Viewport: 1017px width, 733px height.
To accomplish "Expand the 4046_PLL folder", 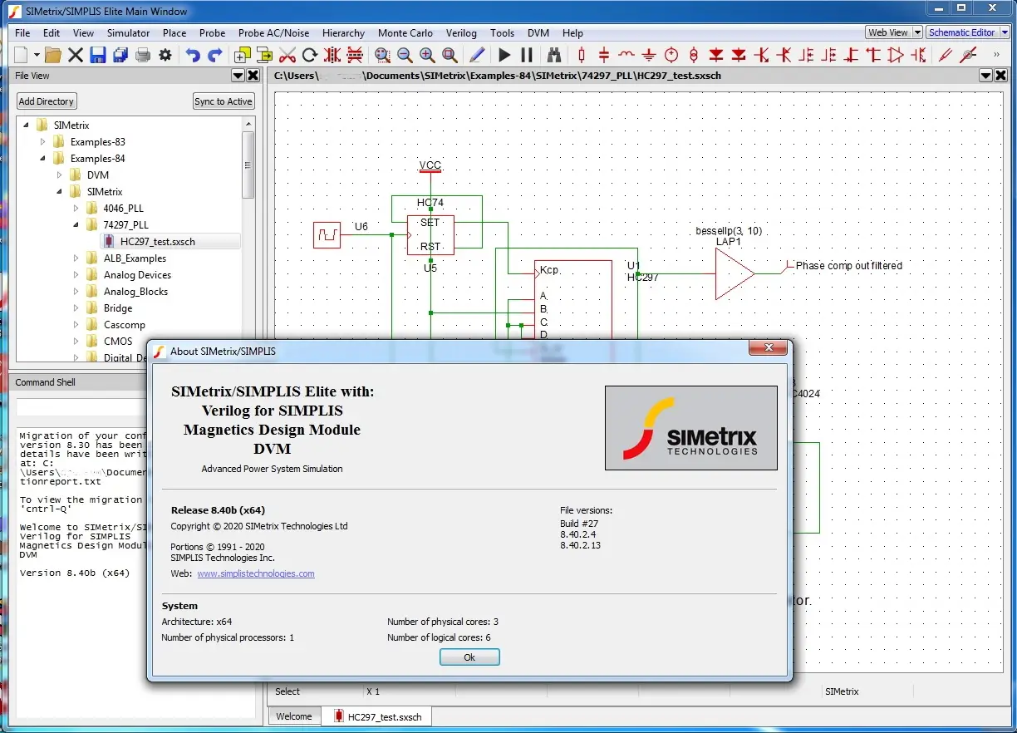I will (76, 209).
